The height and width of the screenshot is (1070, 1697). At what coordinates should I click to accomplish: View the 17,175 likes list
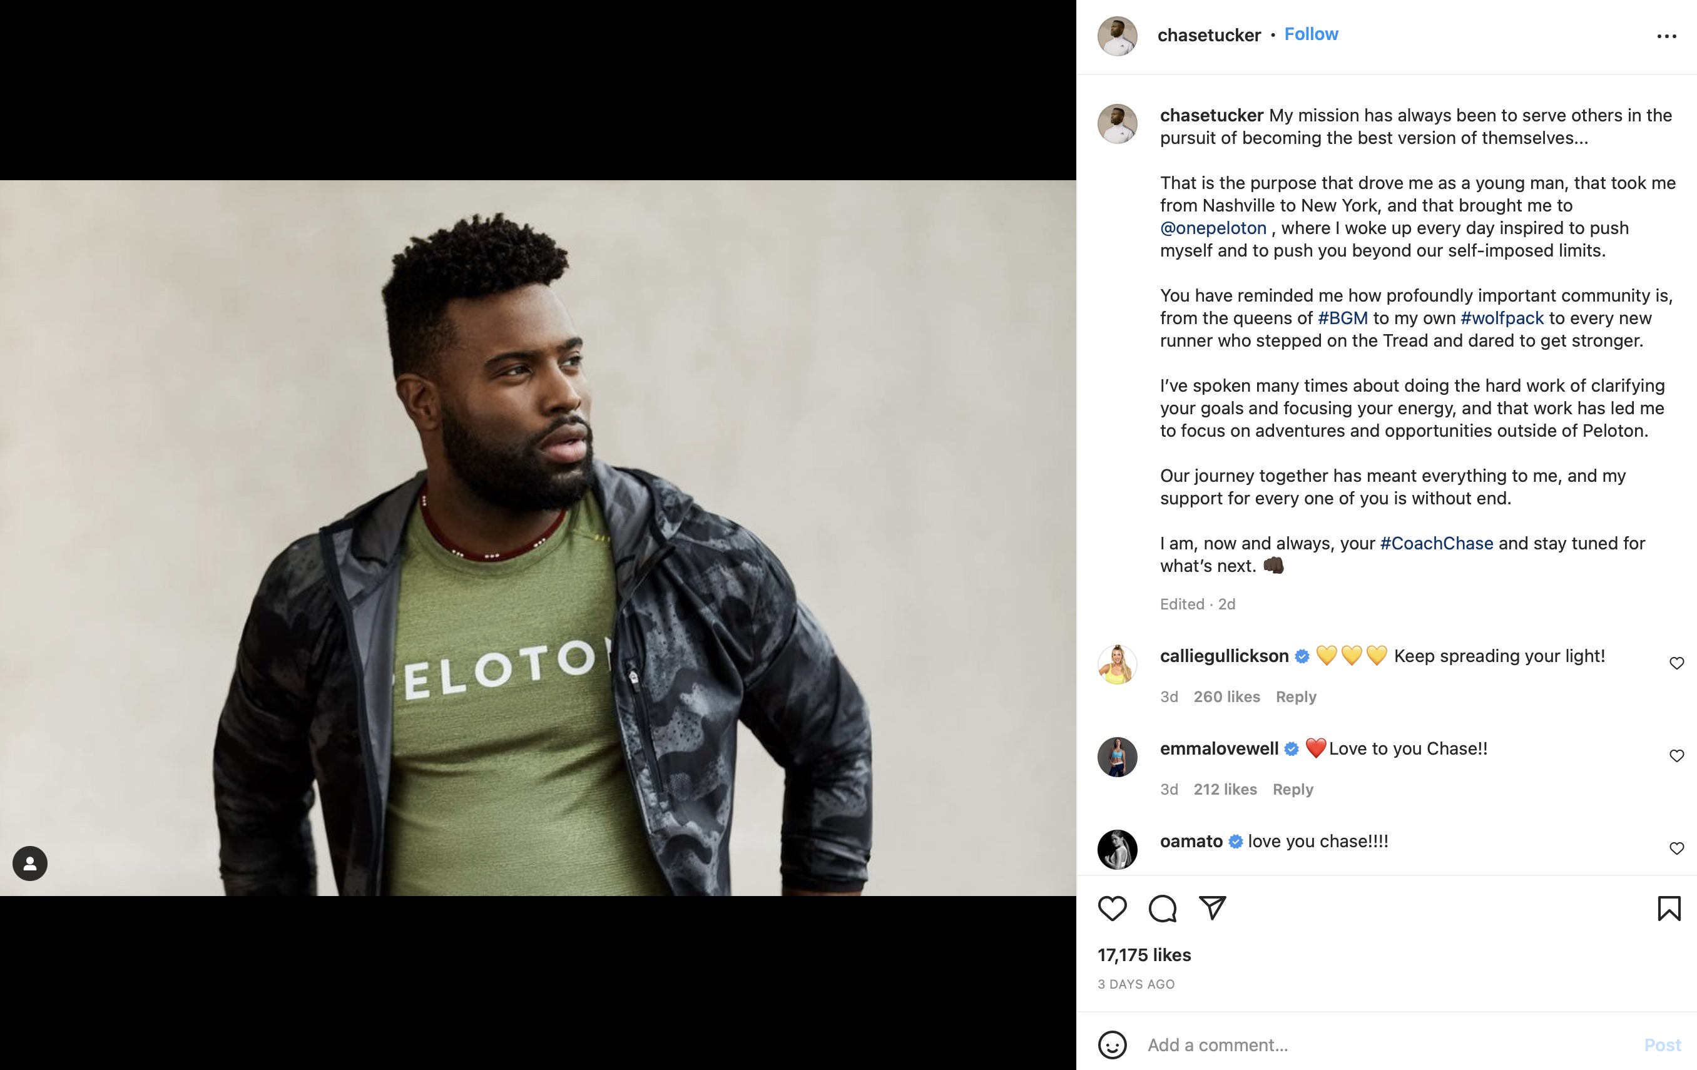point(1144,955)
